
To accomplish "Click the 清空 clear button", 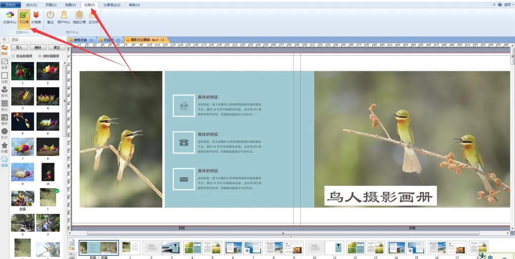I will coord(57,48).
